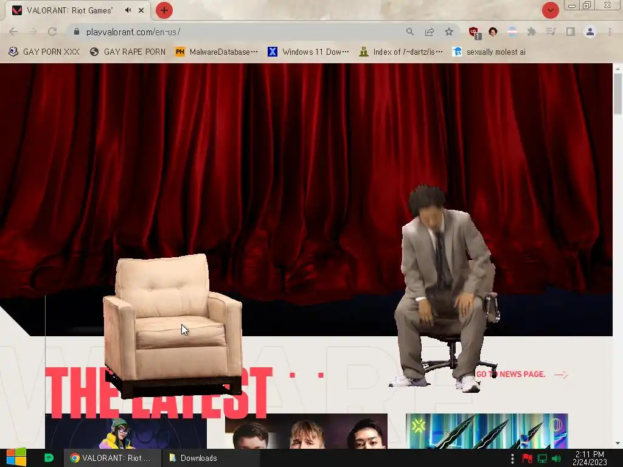Open the news card with the yellow-jacket character

(x=126, y=431)
